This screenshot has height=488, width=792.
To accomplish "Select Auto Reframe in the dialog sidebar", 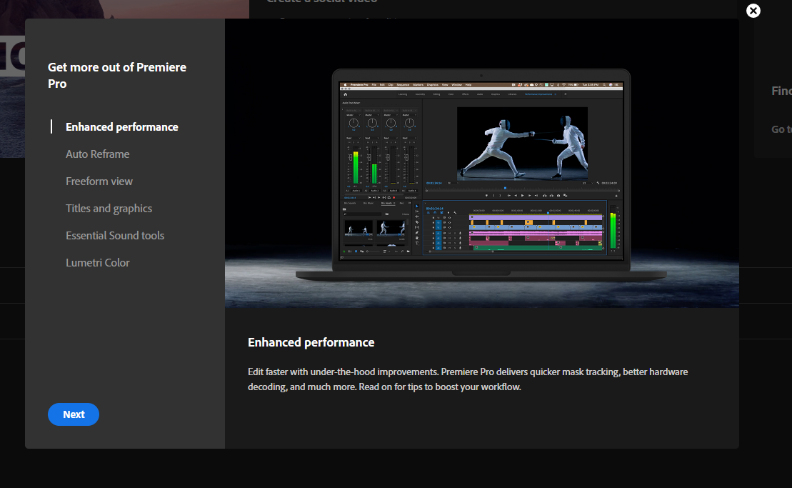I will point(97,154).
